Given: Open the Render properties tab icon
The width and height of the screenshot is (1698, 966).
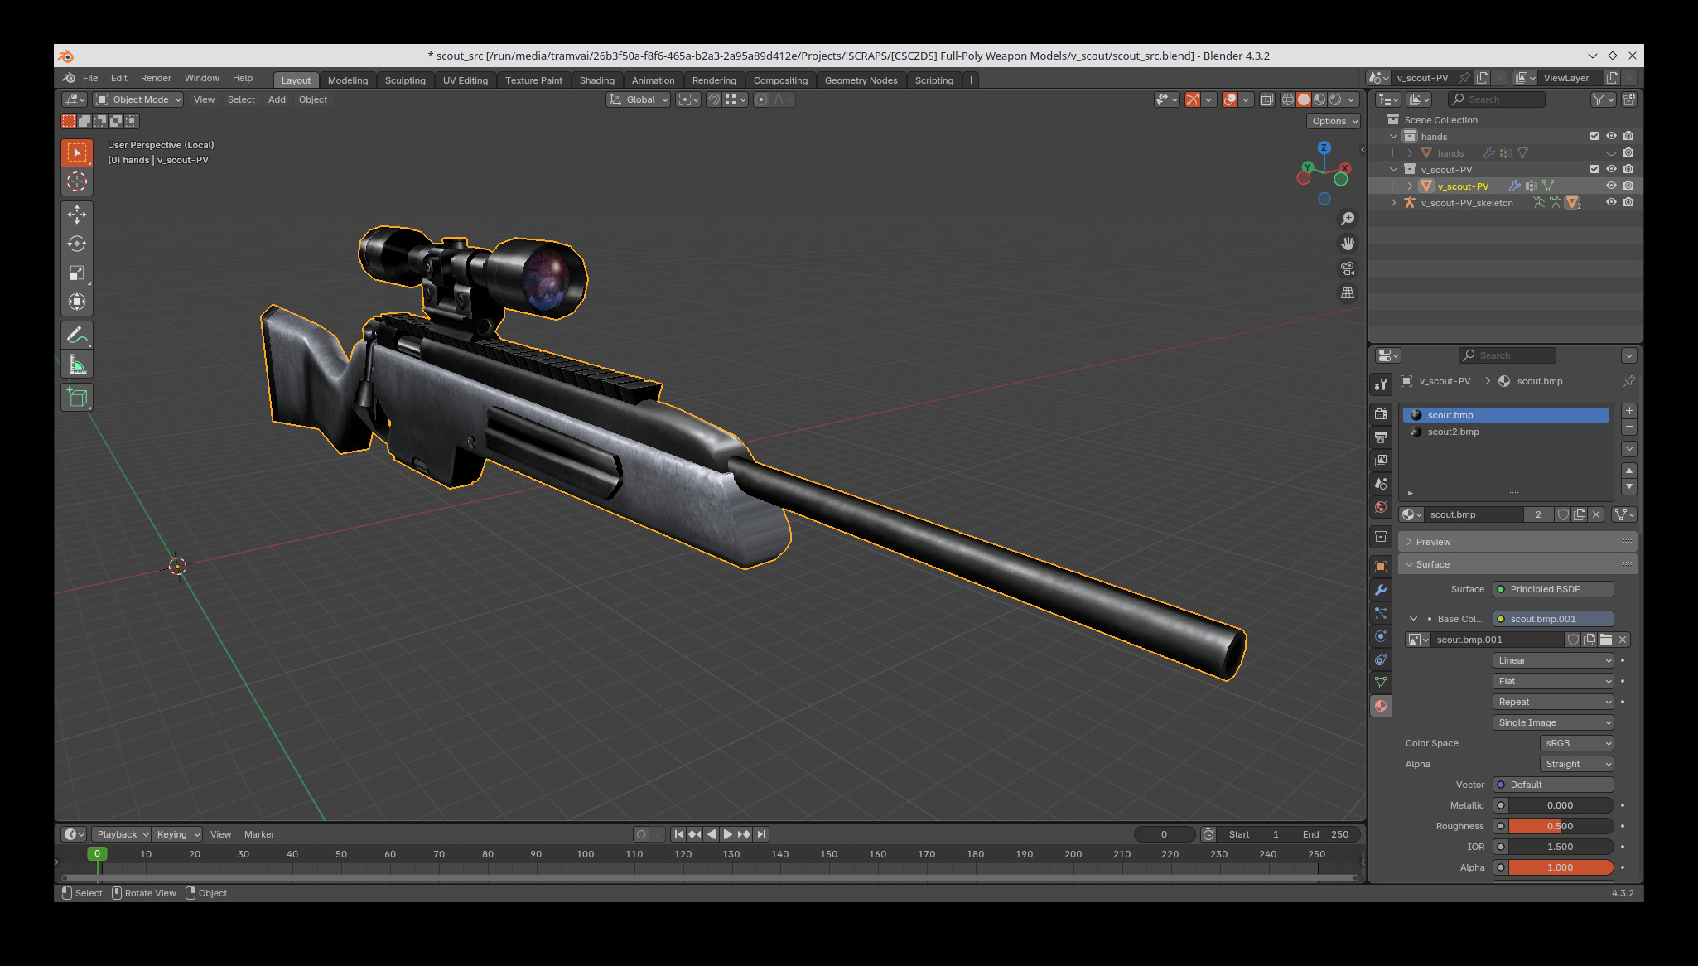Looking at the screenshot, I should coord(1381,413).
